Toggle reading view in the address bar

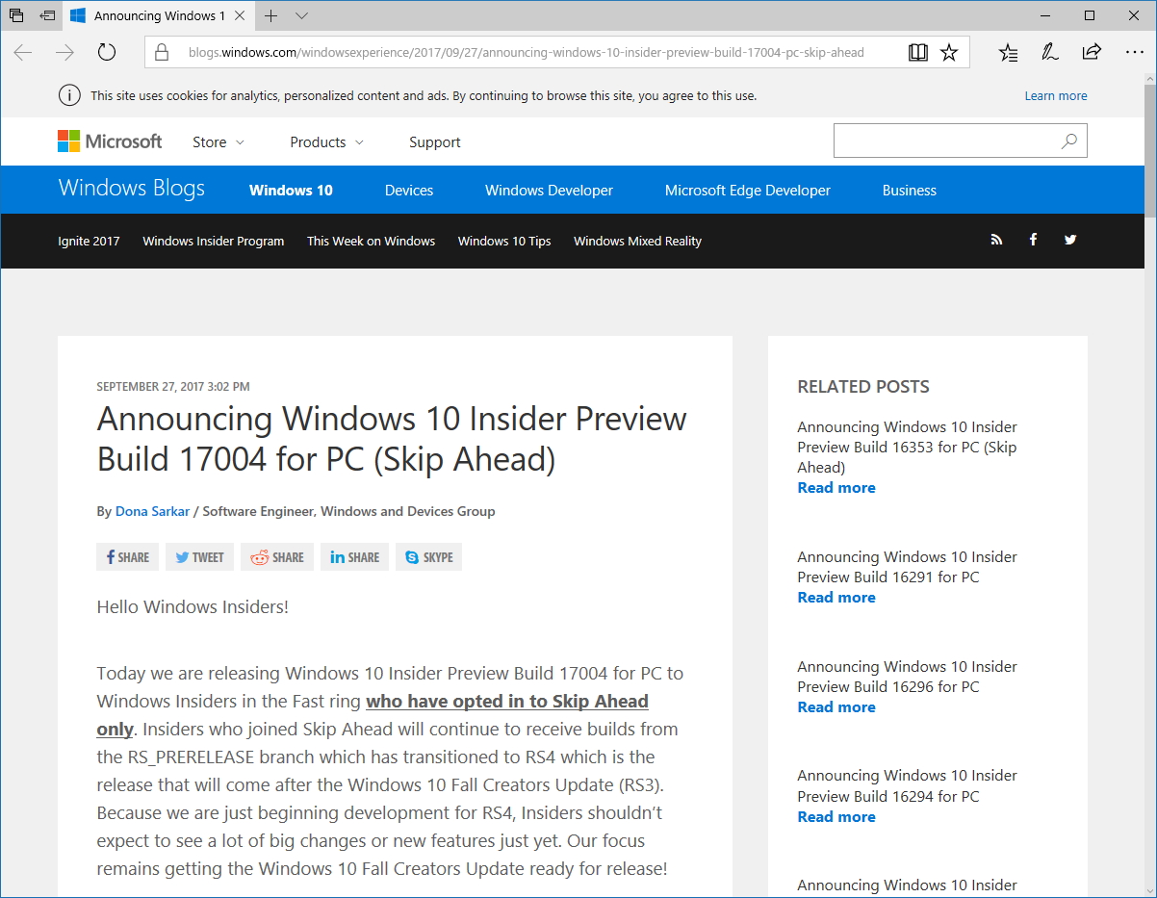[x=917, y=52]
